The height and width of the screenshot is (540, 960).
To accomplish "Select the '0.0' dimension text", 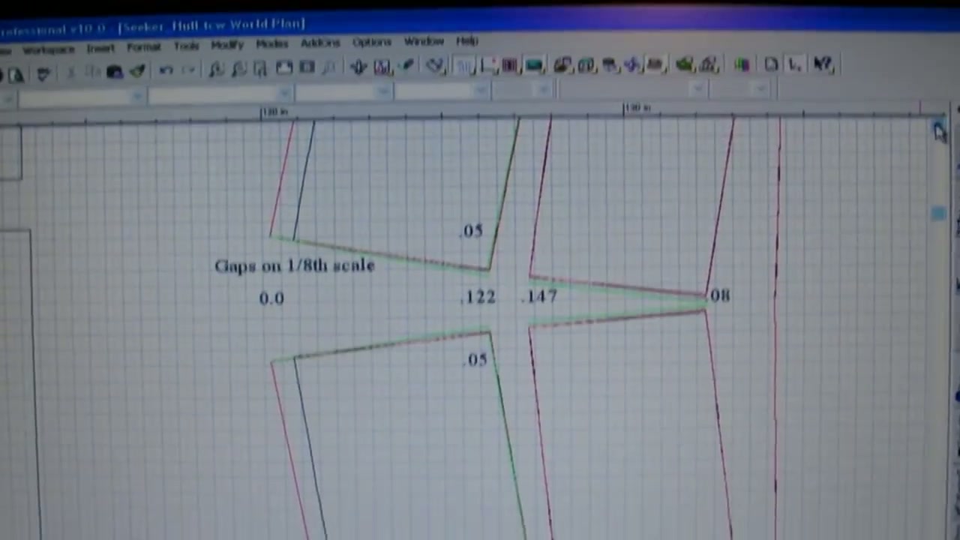I will pos(271,298).
